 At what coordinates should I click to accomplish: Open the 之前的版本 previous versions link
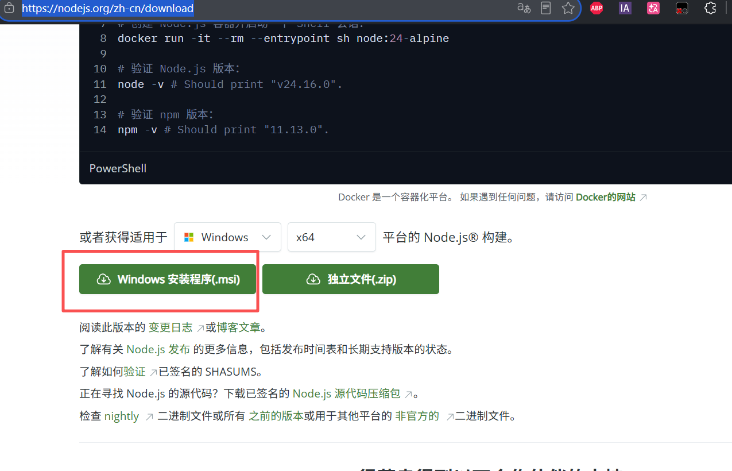pos(276,416)
